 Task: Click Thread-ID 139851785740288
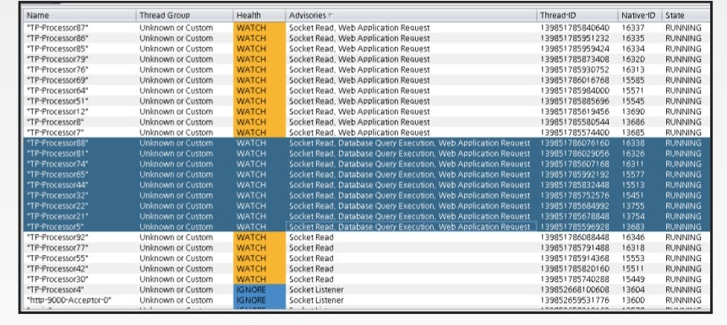pyautogui.click(x=575, y=279)
